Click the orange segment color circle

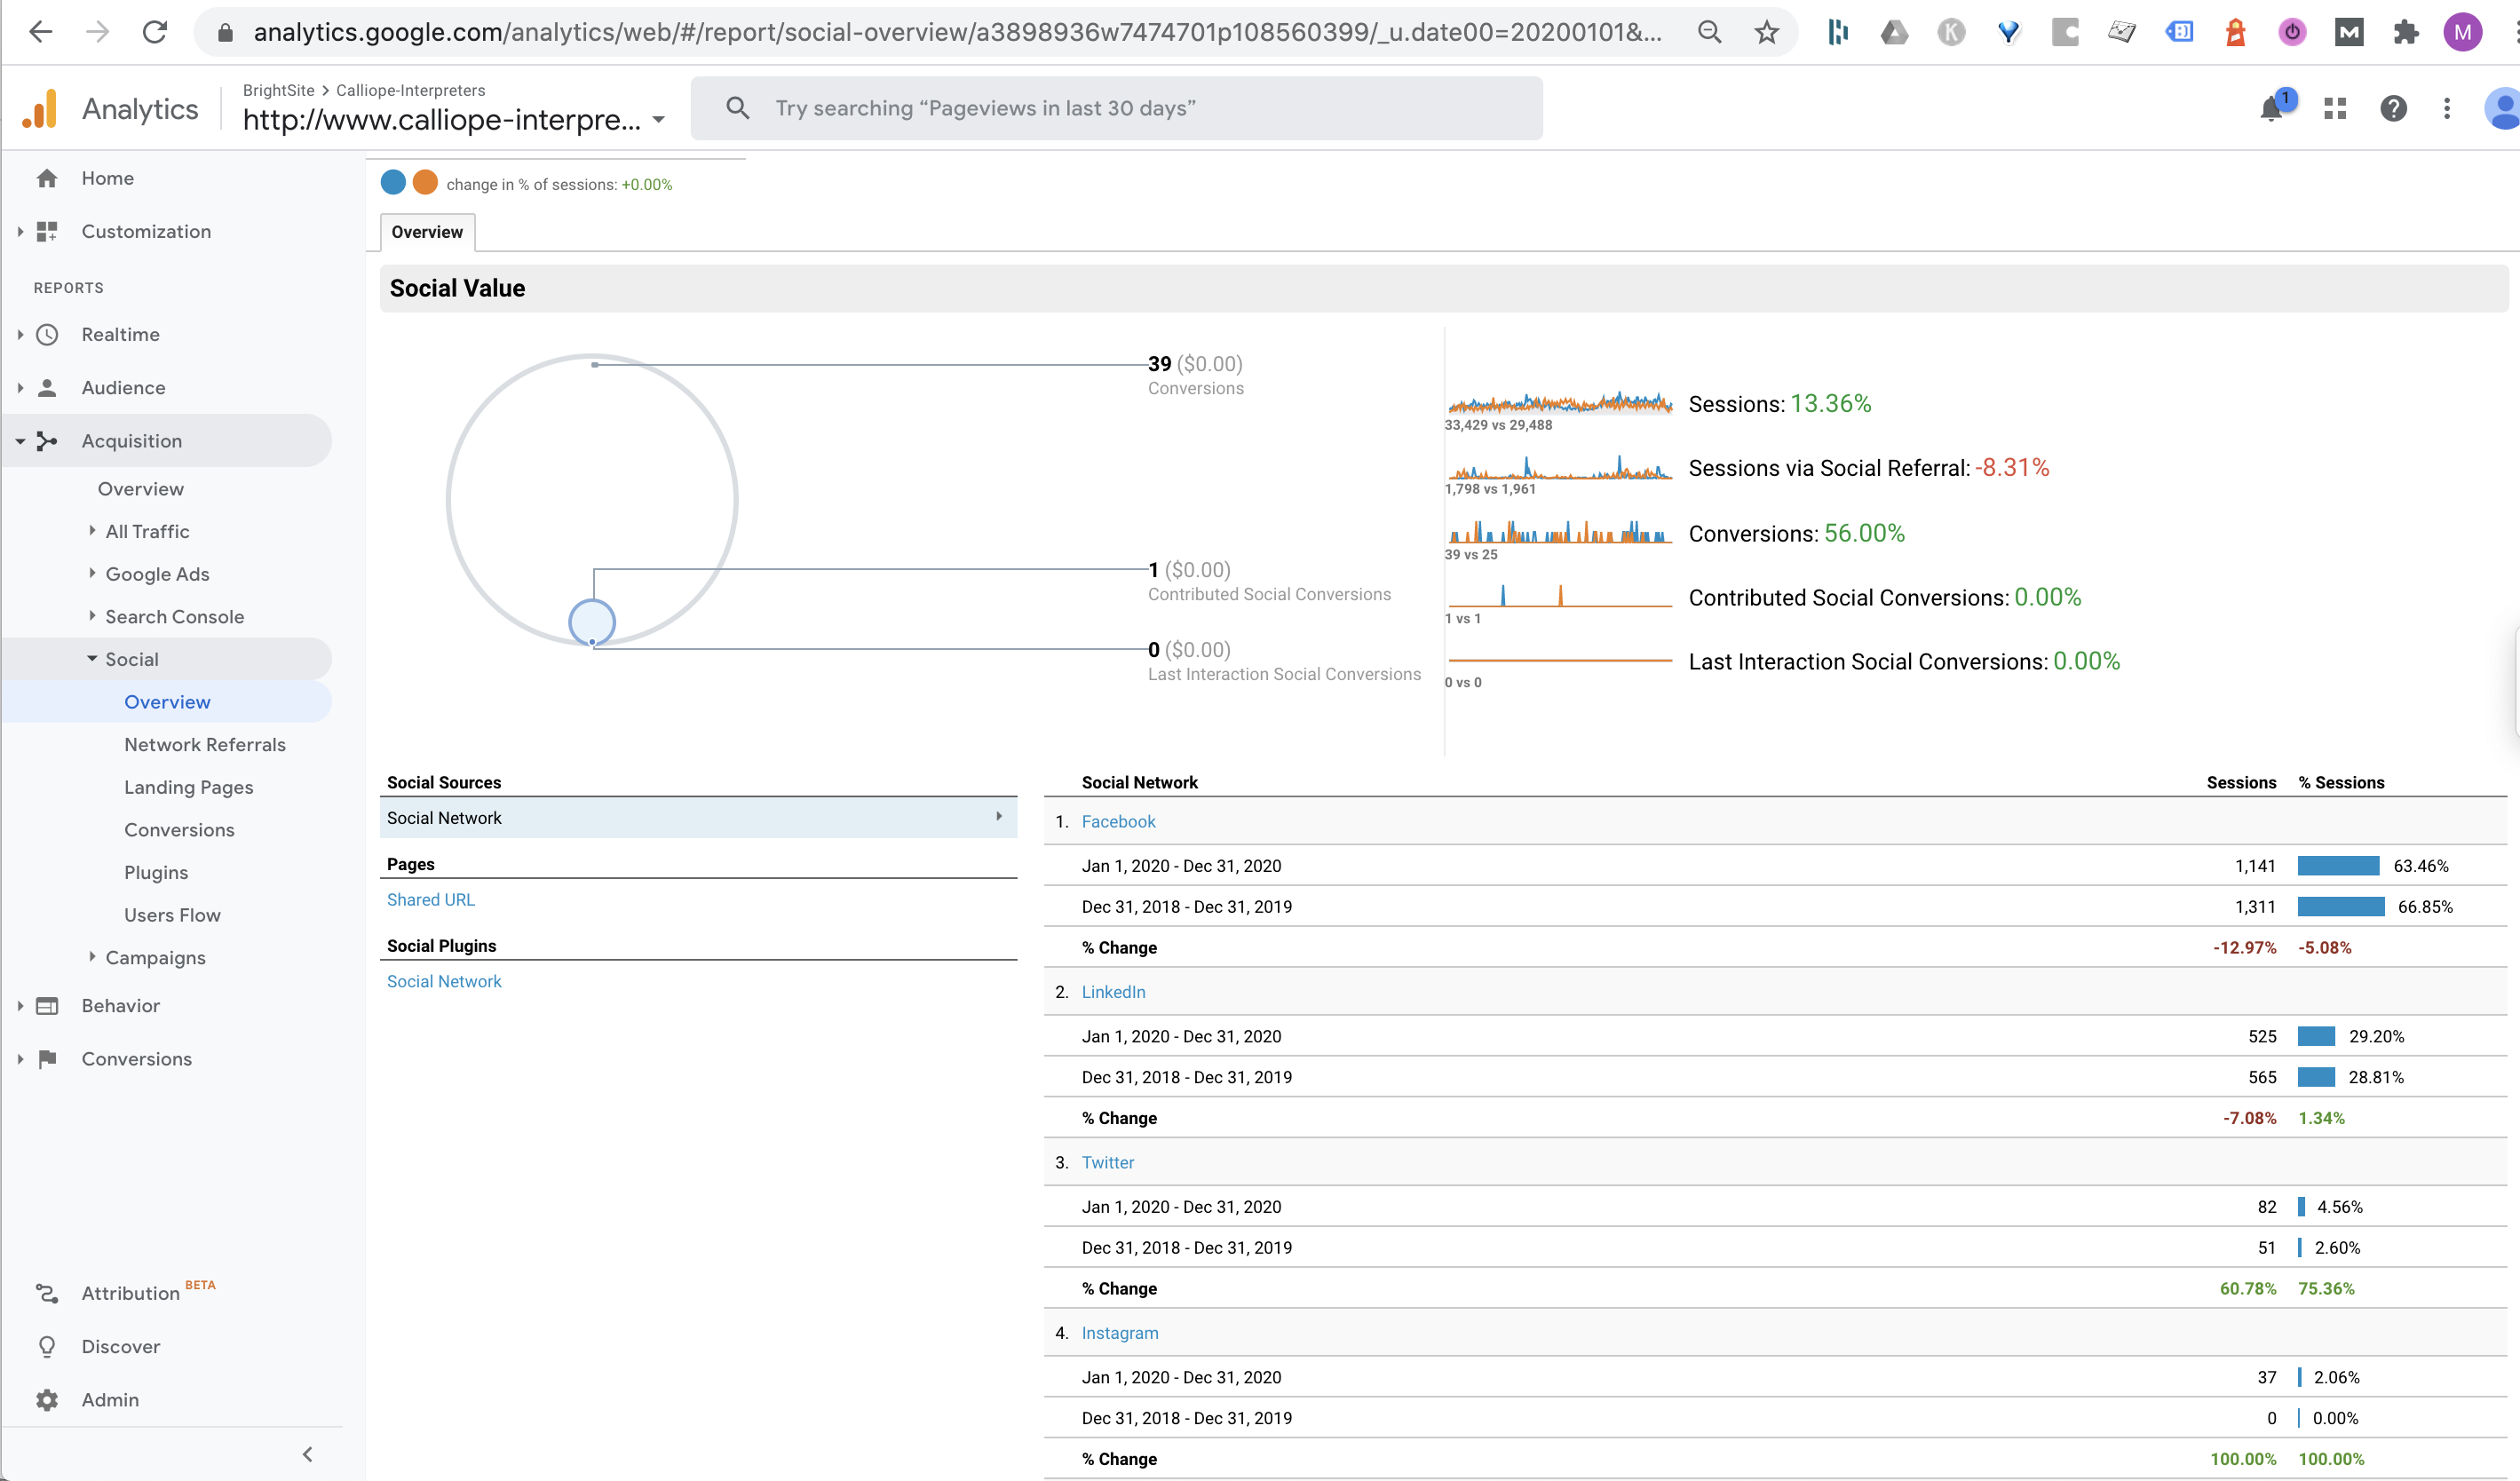[x=425, y=183]
